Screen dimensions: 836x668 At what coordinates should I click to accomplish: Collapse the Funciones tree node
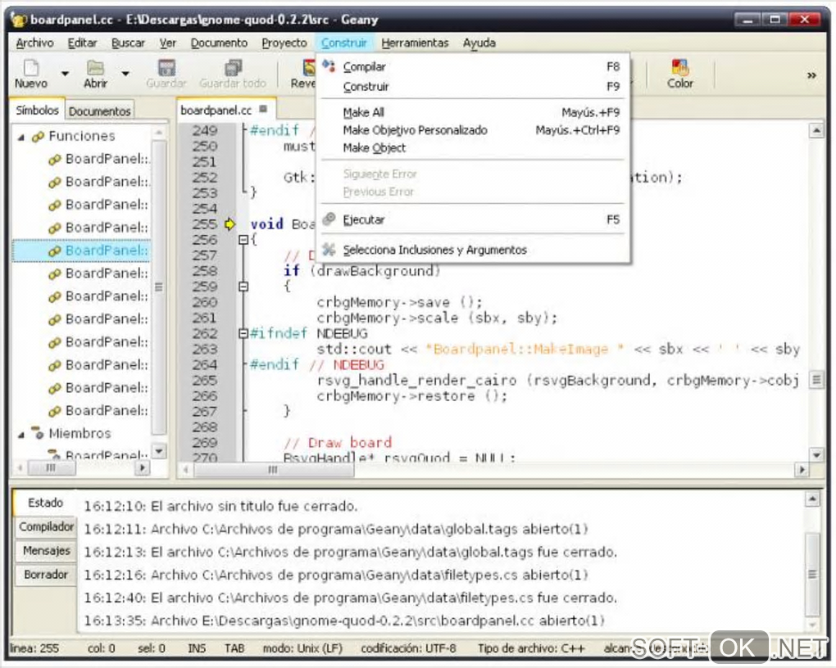pyautogui.click(x=20, y=138)
